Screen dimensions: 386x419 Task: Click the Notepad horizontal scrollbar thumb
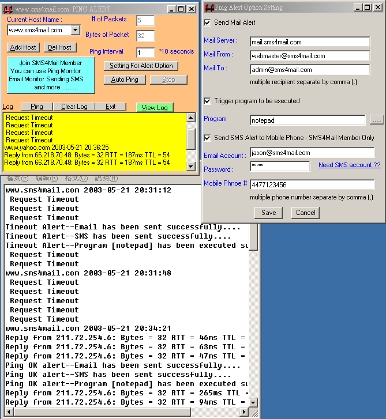[x=102, y=412]
